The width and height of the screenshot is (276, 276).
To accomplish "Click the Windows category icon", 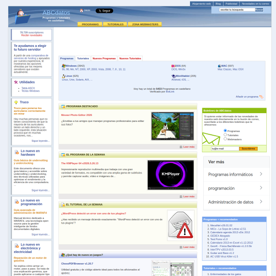I will (63, 66).
